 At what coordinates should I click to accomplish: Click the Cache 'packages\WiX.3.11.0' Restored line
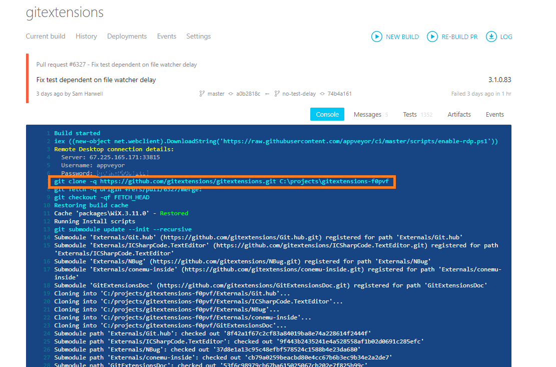click(121, 213)
